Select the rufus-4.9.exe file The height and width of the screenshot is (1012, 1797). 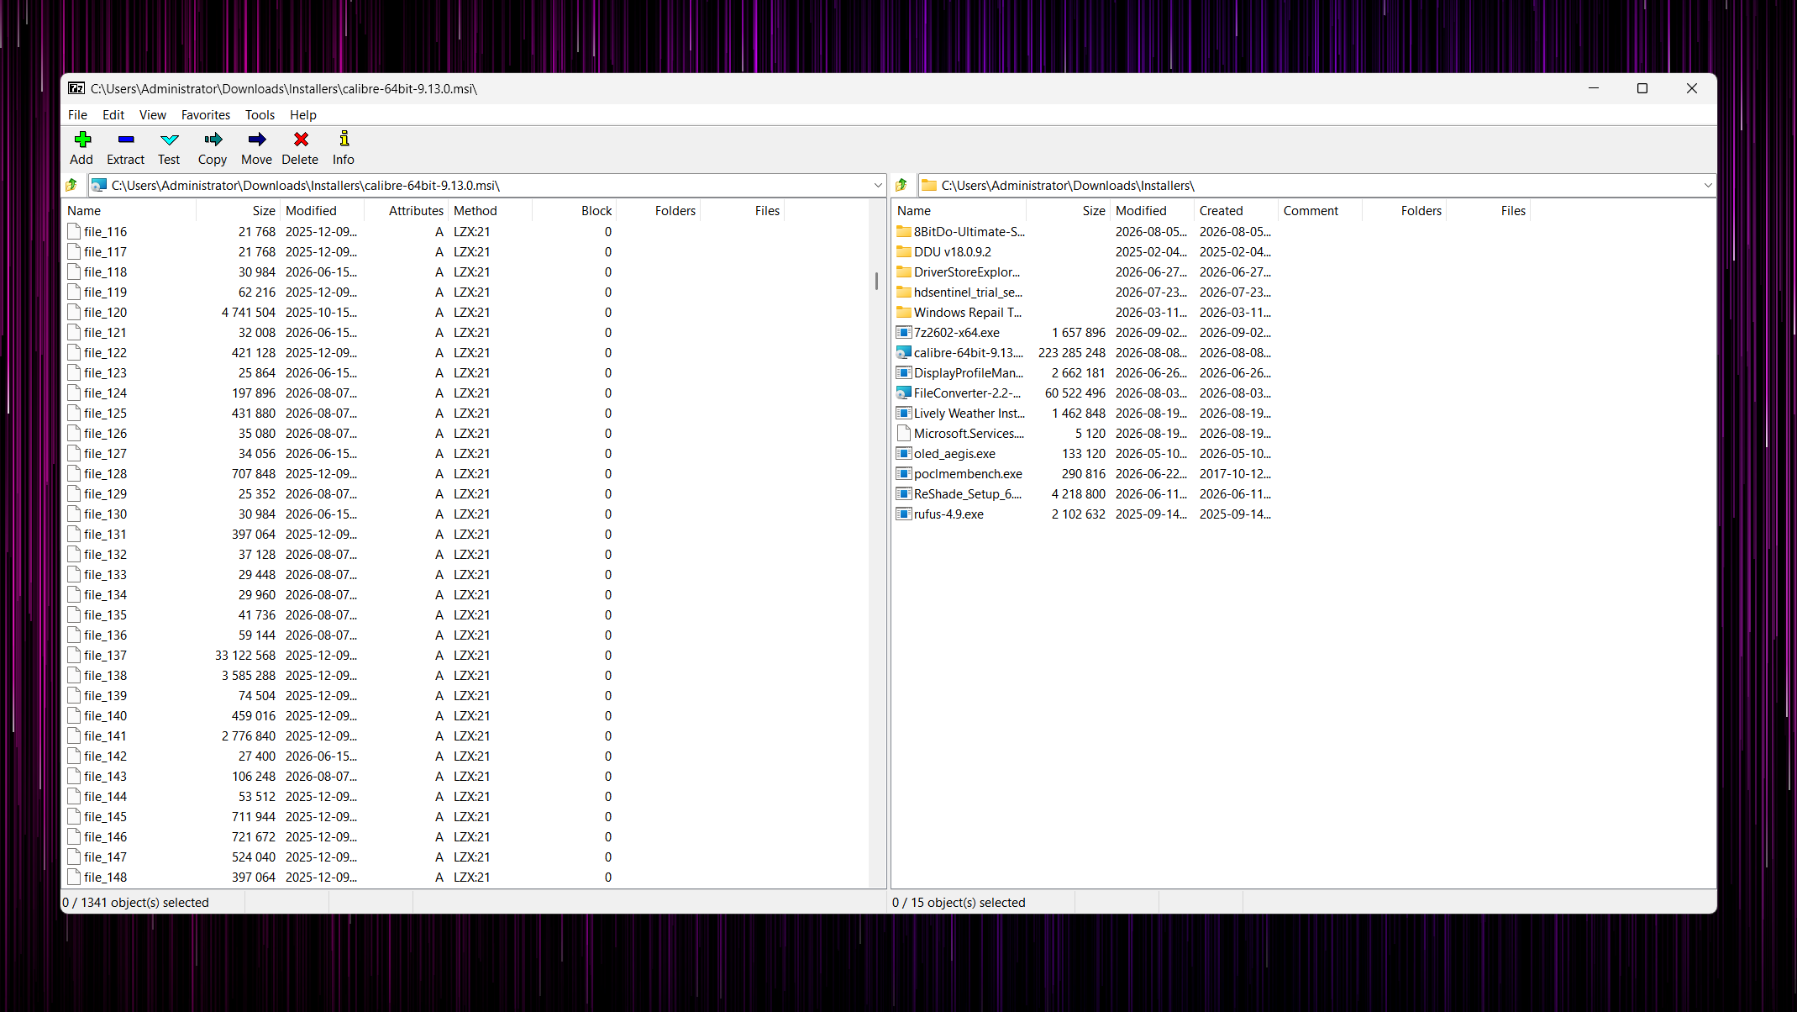pyautogui.click(x=948, y=514)
